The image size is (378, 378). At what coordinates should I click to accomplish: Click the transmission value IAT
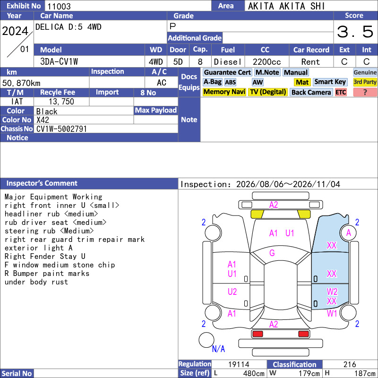coord(17,102)
